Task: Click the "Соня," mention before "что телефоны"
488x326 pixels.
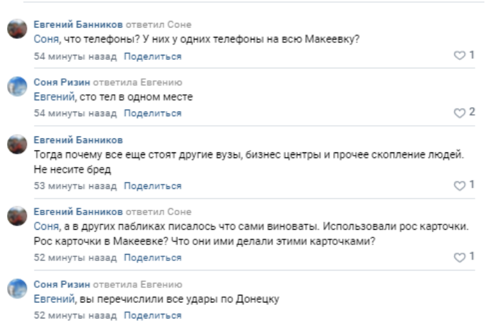Action: (45, 40)
